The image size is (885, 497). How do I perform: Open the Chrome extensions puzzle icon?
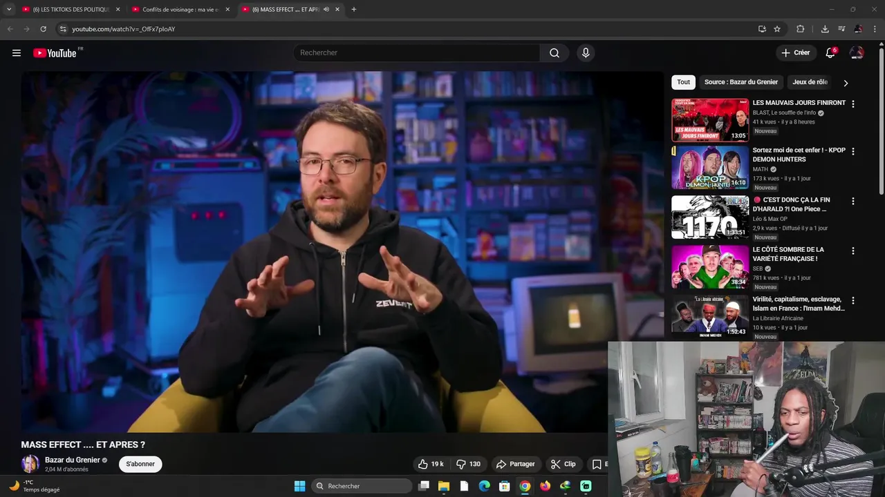tap(801, 29)
